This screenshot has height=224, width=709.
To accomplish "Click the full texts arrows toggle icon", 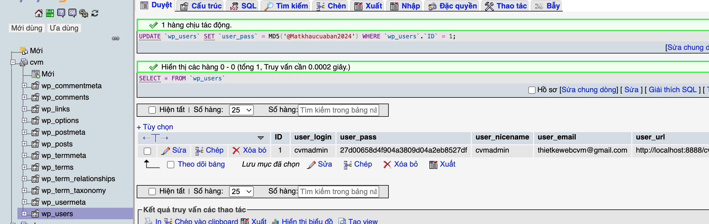I will 155,138.
